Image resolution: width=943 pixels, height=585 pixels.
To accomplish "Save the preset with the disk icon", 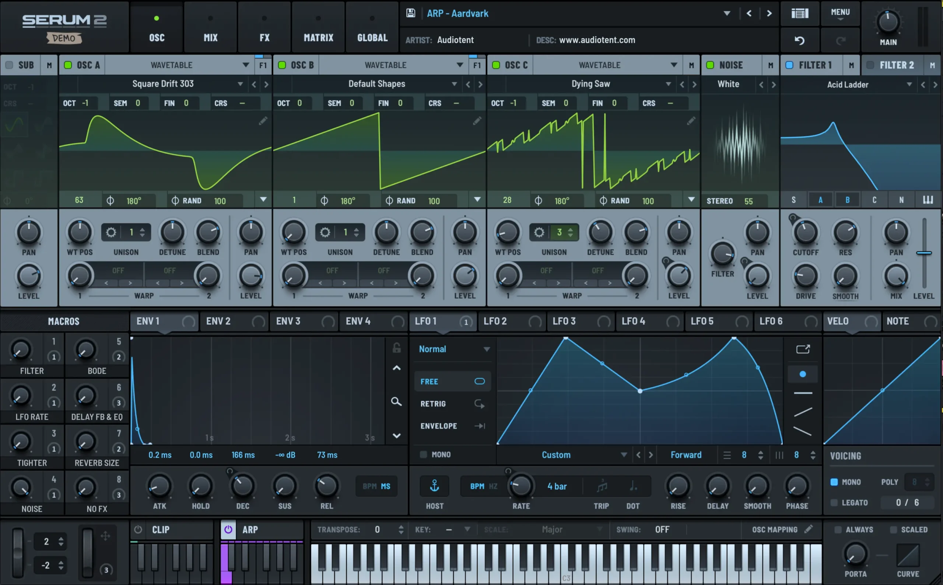I will pyautogui.click(x=411, y=13).
